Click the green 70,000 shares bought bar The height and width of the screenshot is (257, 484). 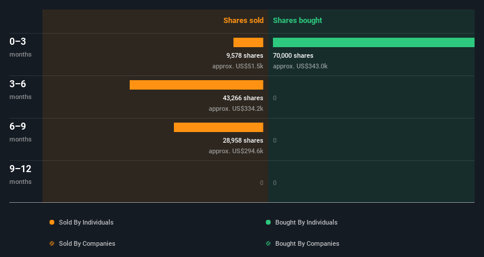[x=374, y=42]
